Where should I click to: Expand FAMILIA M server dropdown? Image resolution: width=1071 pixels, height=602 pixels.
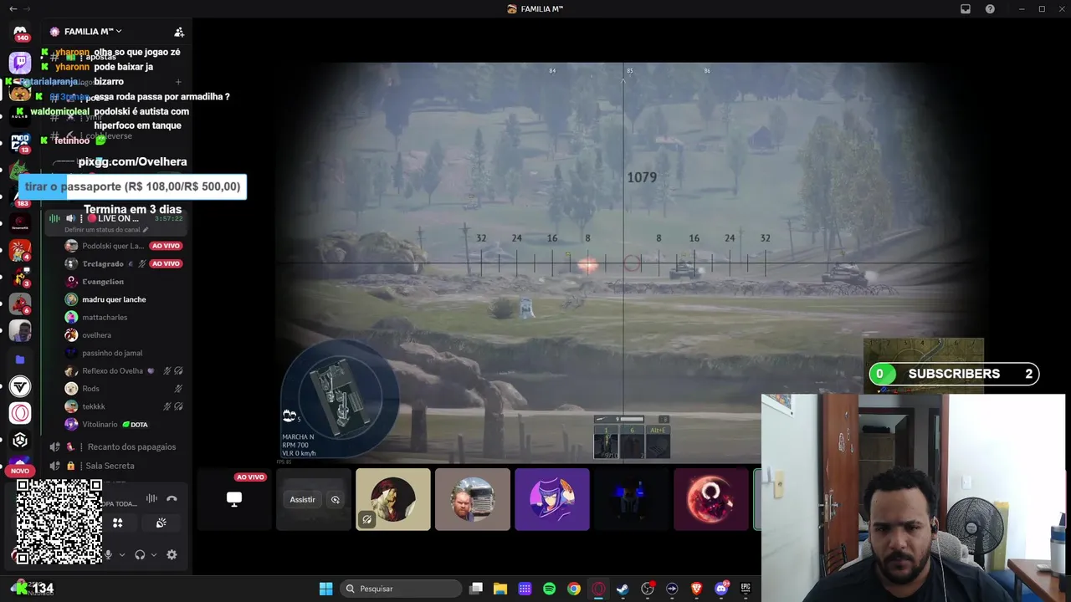92,32
